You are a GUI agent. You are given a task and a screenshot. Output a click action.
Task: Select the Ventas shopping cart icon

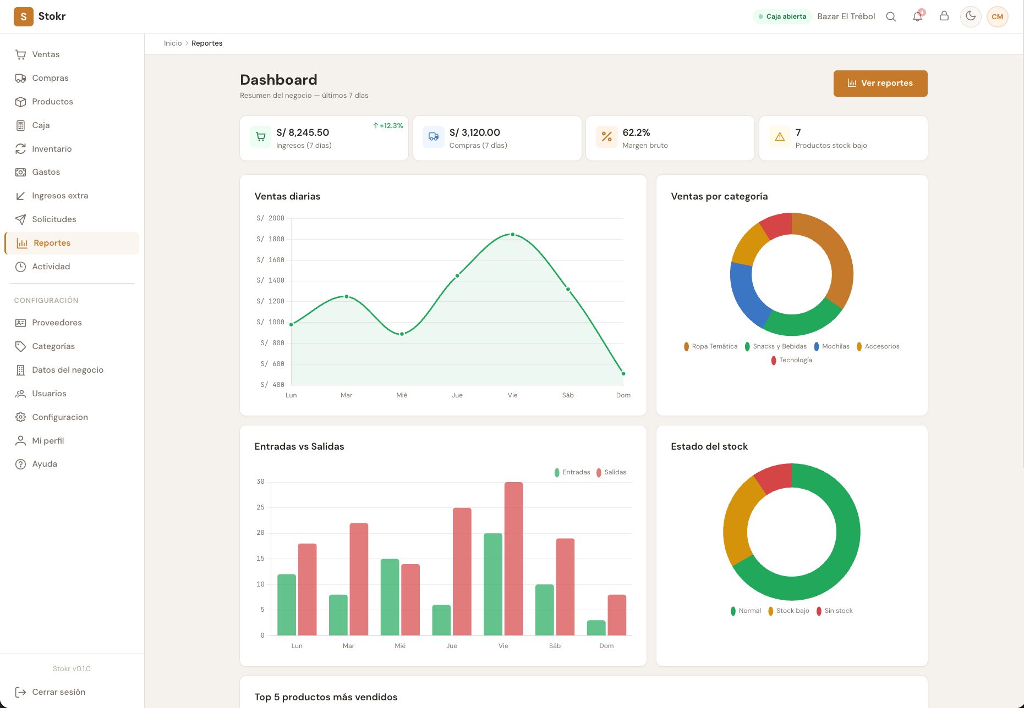coord(21,54)
